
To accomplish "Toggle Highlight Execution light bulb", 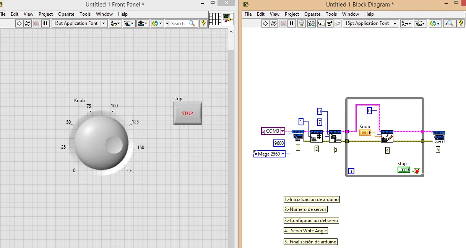I will [302, 23].
